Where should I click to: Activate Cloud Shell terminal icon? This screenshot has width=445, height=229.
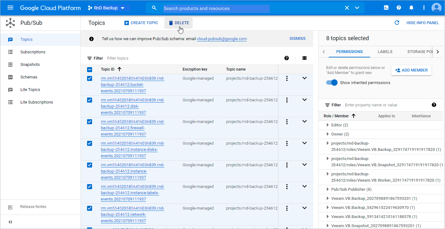click(386, 8)
